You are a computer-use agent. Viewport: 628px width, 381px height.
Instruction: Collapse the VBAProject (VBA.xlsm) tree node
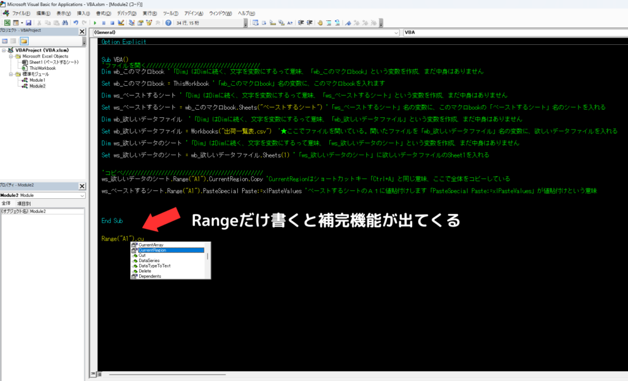(x=4, y=50)
